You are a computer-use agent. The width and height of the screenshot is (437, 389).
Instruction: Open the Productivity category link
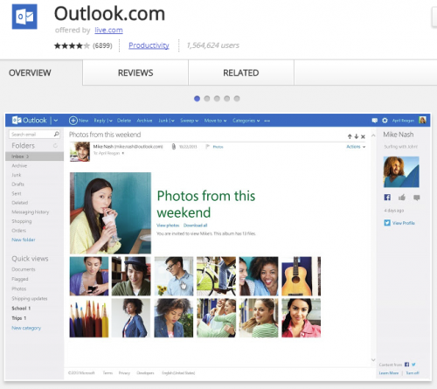tap(149, 45)
